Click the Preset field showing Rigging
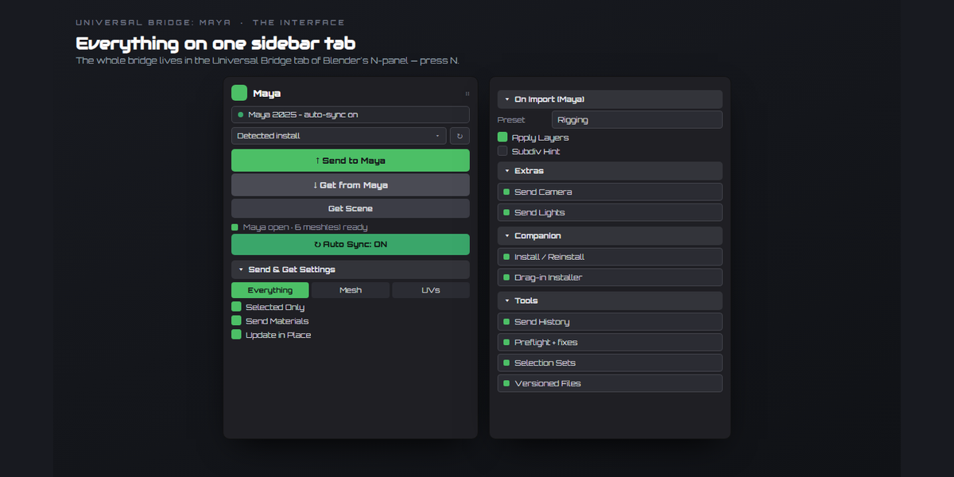The image size is (954, 477). tap(637, 120)
